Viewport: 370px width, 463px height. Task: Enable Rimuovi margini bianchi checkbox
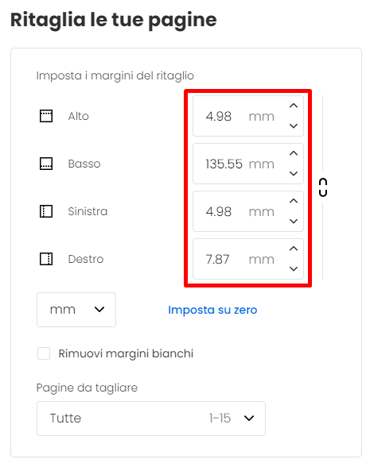tap(44, 353)
